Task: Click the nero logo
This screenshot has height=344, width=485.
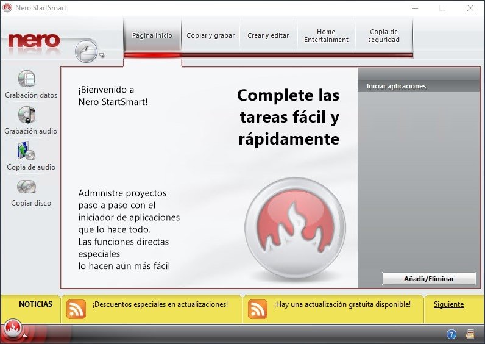Action: click(34, 41)
